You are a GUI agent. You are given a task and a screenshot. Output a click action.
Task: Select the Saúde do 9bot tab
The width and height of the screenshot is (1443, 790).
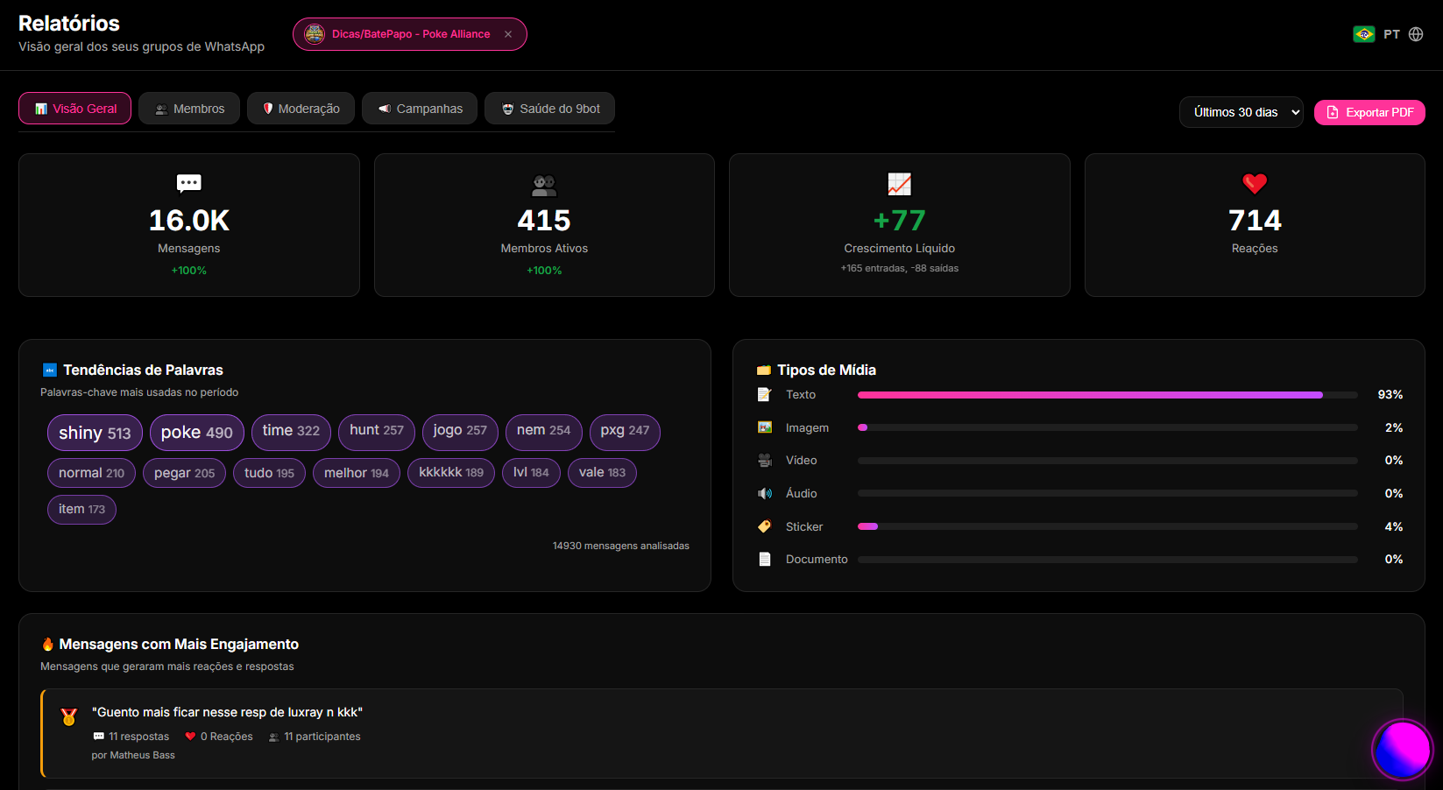click(550, 109)
